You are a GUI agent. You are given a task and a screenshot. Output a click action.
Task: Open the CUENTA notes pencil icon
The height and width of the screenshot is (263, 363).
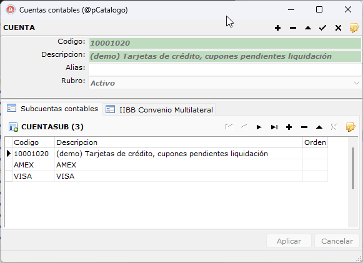click(354, 28)
